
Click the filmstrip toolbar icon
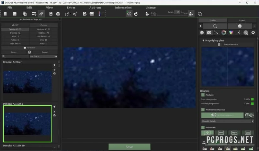tap(92, 14)
